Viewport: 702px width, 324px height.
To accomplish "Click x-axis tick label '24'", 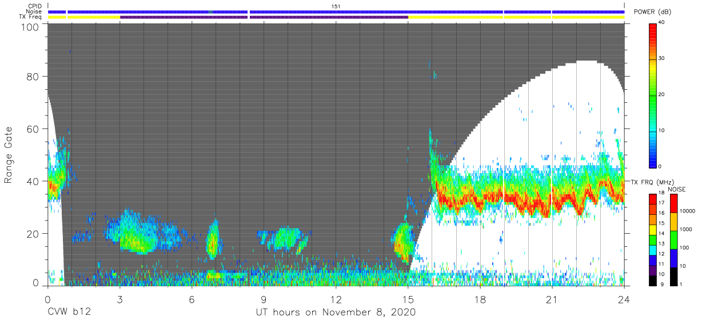I will pyautogui.click(x=624, y=299).
